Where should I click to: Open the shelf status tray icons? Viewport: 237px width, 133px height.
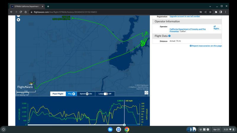(x=204, y=129)
